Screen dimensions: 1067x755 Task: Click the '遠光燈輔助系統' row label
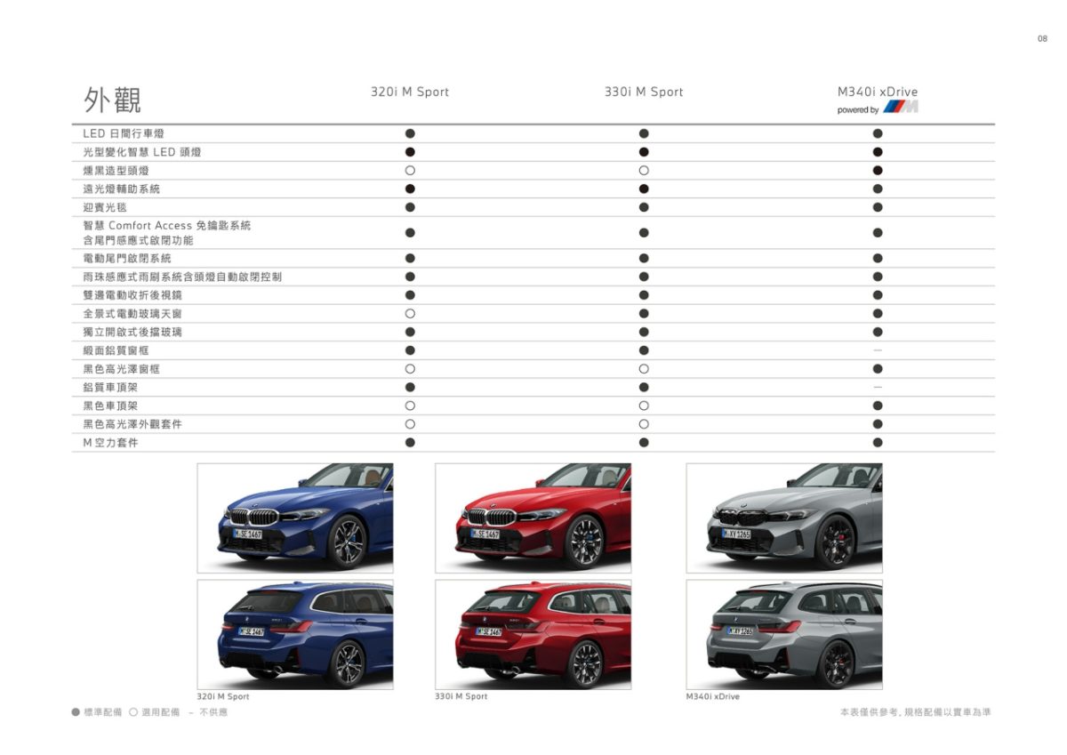click(122, 189)
